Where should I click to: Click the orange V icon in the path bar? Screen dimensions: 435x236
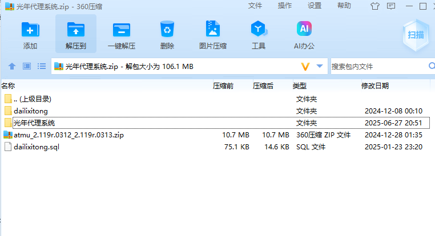(x=305, y=67)
